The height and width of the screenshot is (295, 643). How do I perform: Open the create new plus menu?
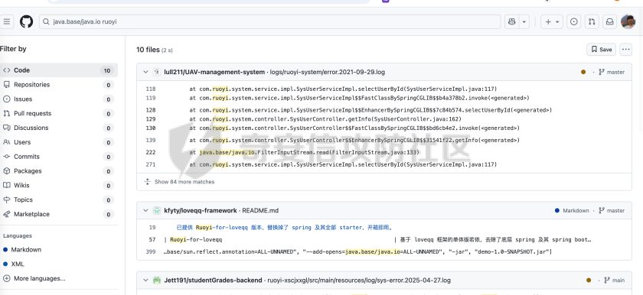[x=552, y=21]
